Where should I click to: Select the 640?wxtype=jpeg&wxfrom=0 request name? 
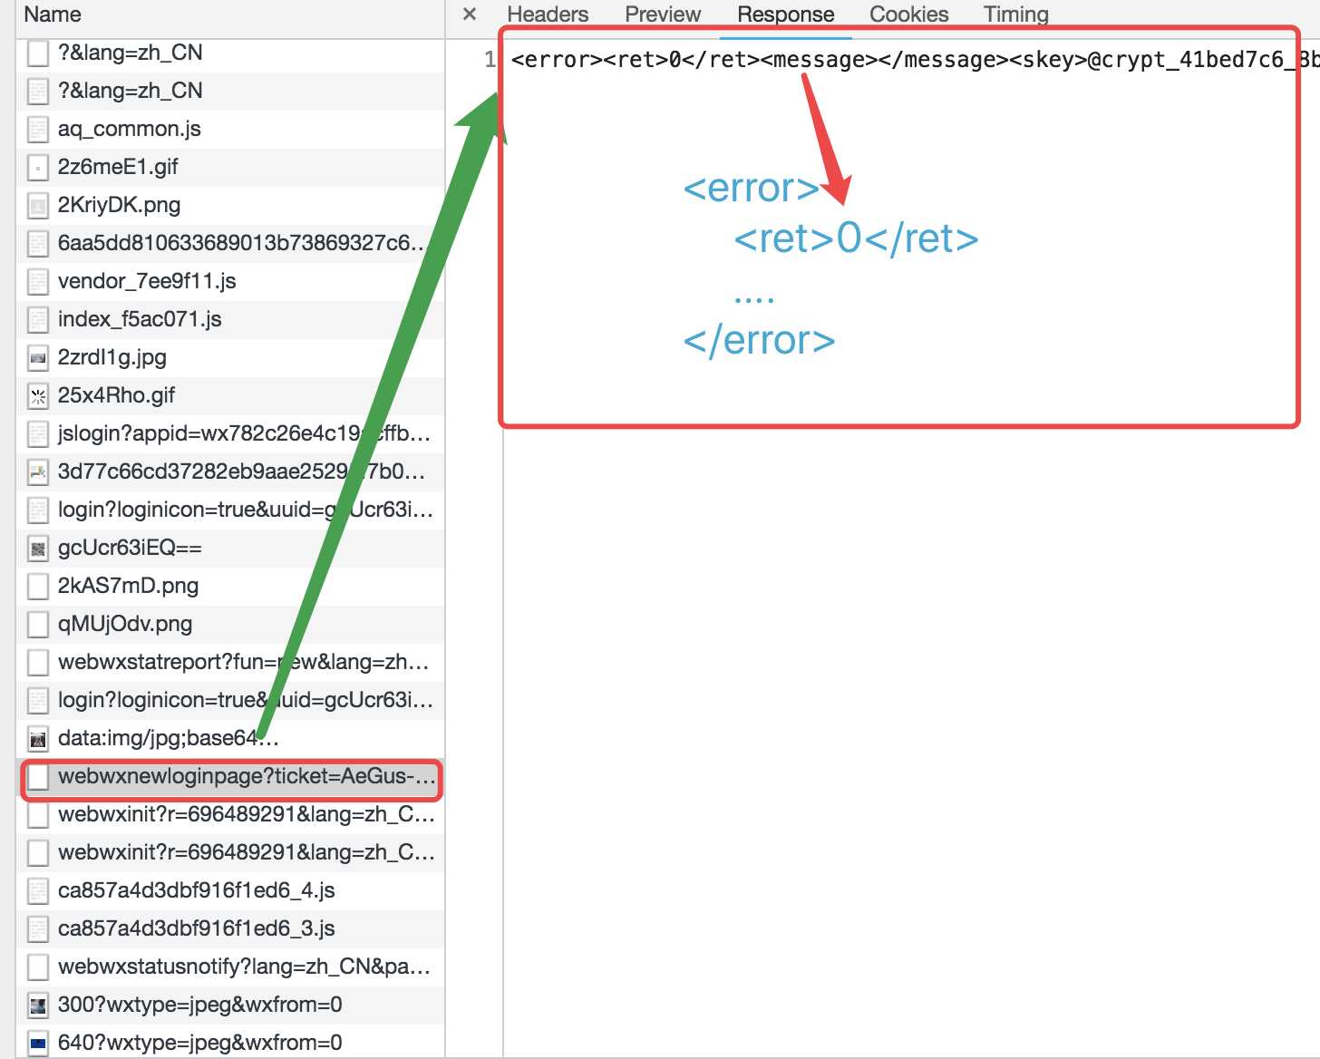200,1043
